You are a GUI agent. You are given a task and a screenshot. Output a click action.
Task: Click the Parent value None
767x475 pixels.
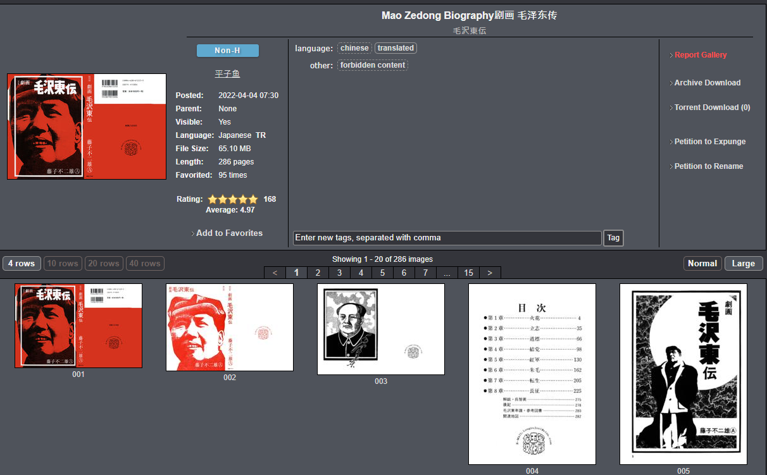coord(227,109)
